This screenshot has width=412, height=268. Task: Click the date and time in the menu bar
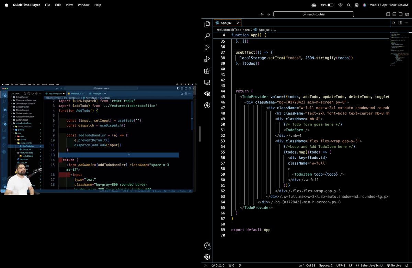point(389,5)
